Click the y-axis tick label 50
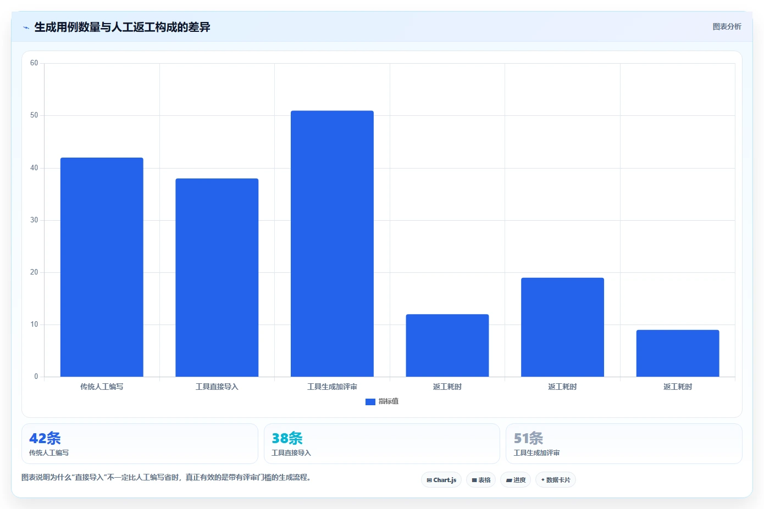764x509 pixels. pyautogui.click(x=34, y=115)
